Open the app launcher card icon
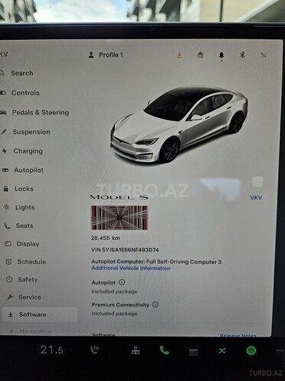The height and width of the screenshot is (381, 285). coord(193,351)
